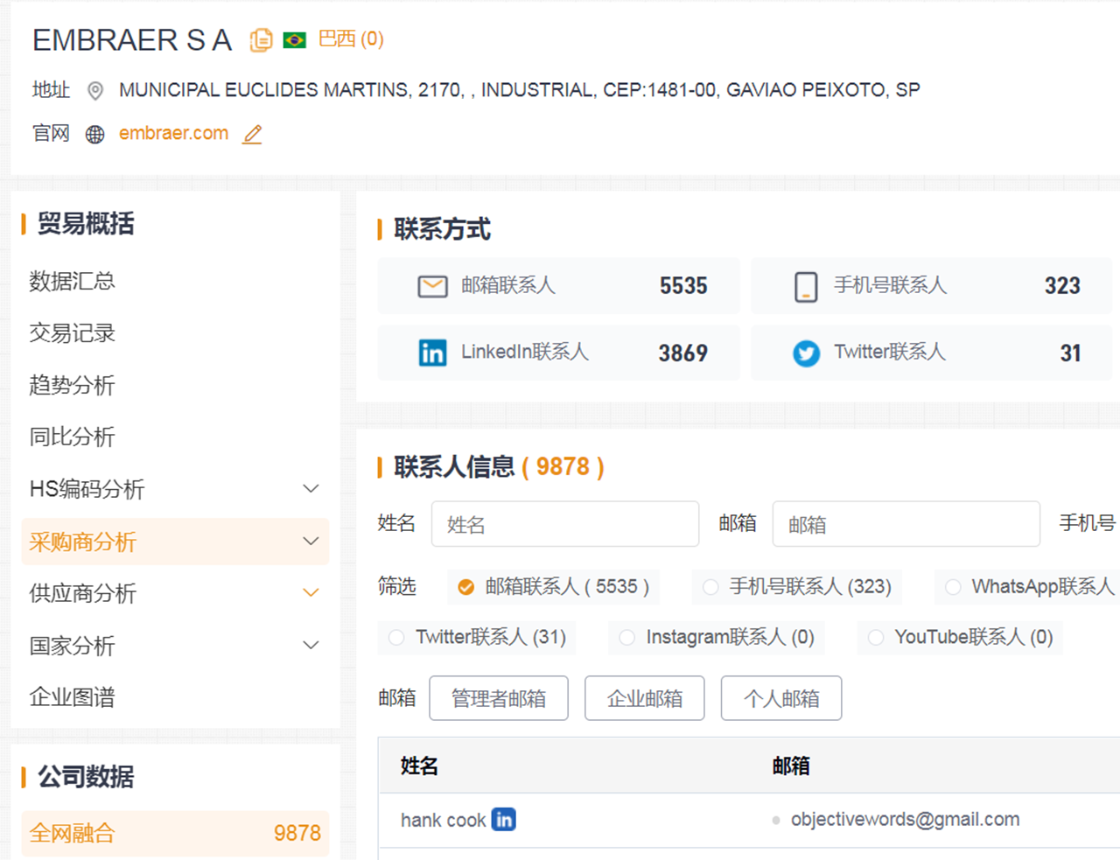
Task: Click the copy icon beside EMBRAER S A
Action: 261,40
